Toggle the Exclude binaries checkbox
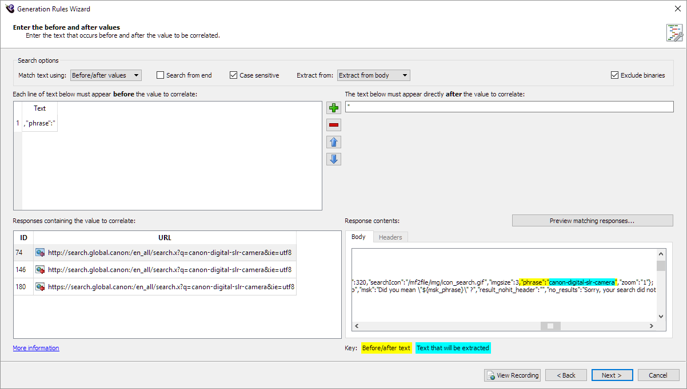The height and width of the screenshot is (389, 687). coord(615,75)
